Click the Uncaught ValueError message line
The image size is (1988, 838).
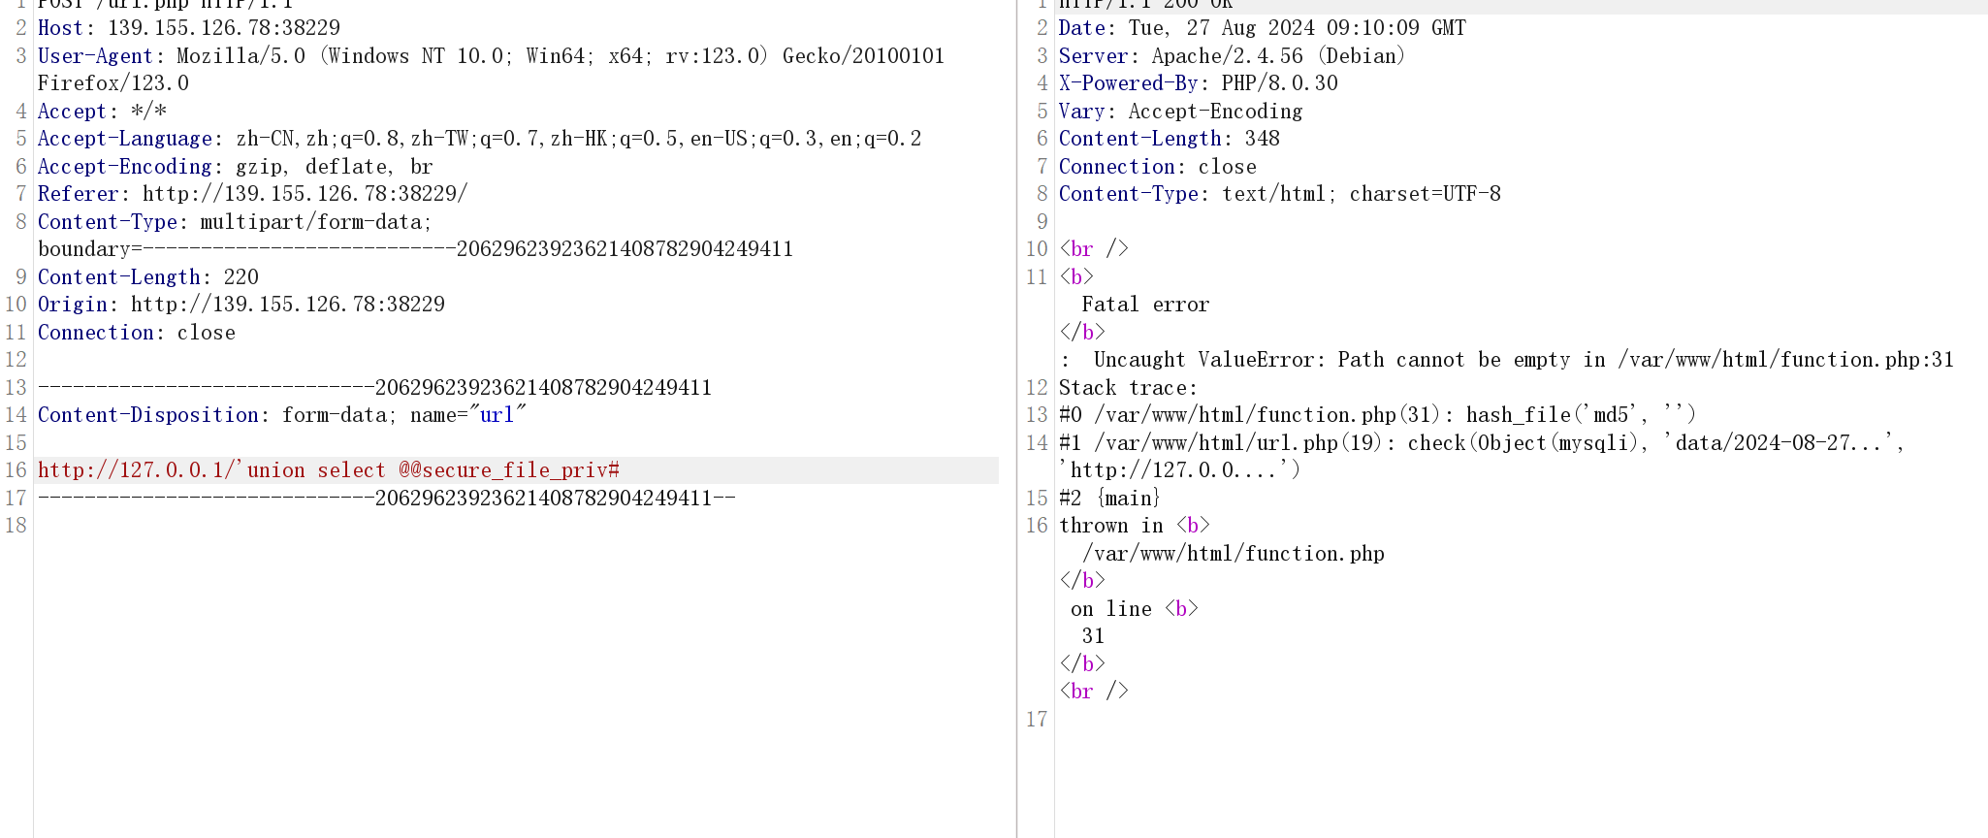tap(1506, 360)
